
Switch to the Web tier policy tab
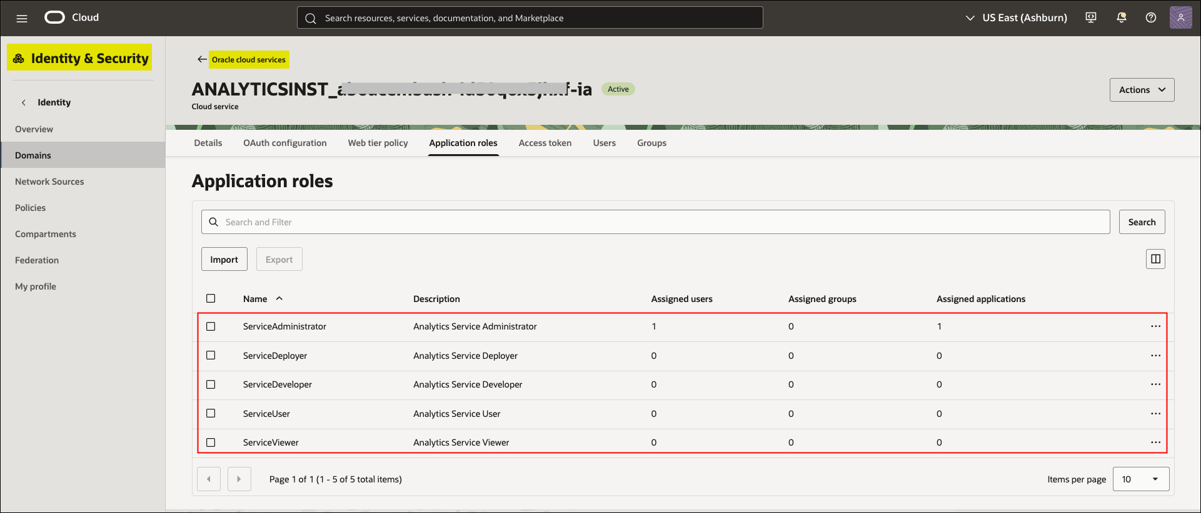[378, 143]
